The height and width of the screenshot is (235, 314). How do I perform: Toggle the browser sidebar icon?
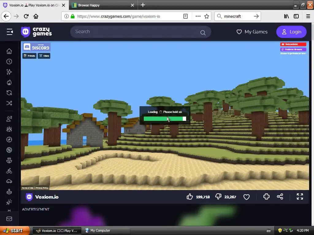pos(296,16)
